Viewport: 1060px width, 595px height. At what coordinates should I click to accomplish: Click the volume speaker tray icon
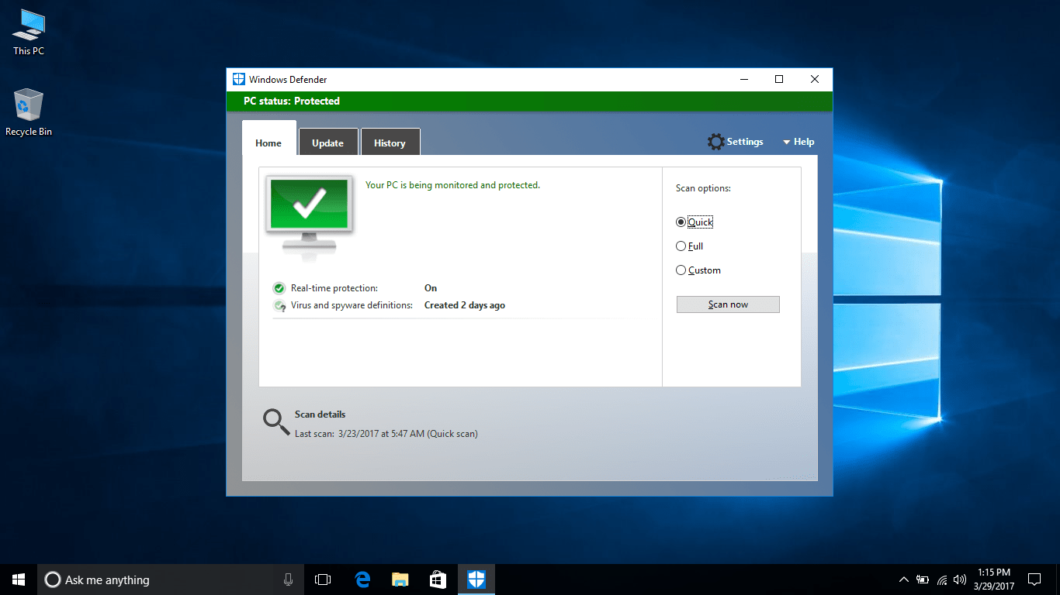[960, 580]
